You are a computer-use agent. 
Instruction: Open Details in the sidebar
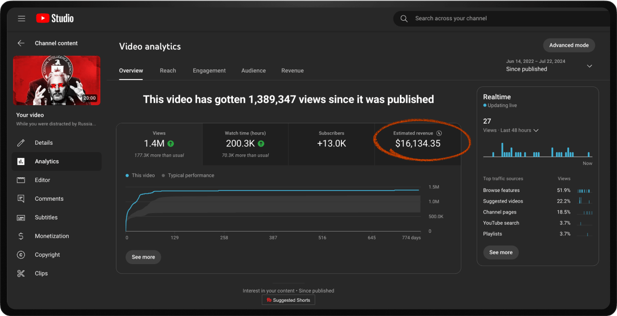tap(57, 143)
